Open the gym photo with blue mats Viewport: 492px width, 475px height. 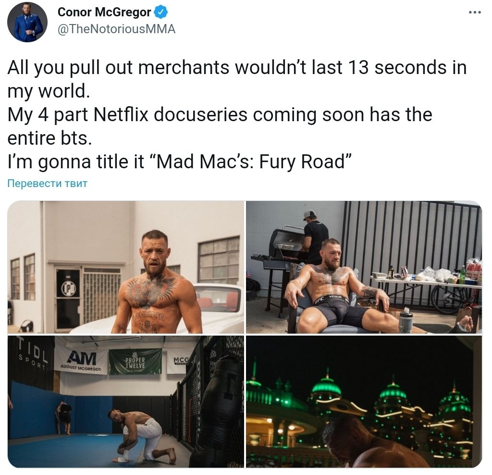coord(125,401)
